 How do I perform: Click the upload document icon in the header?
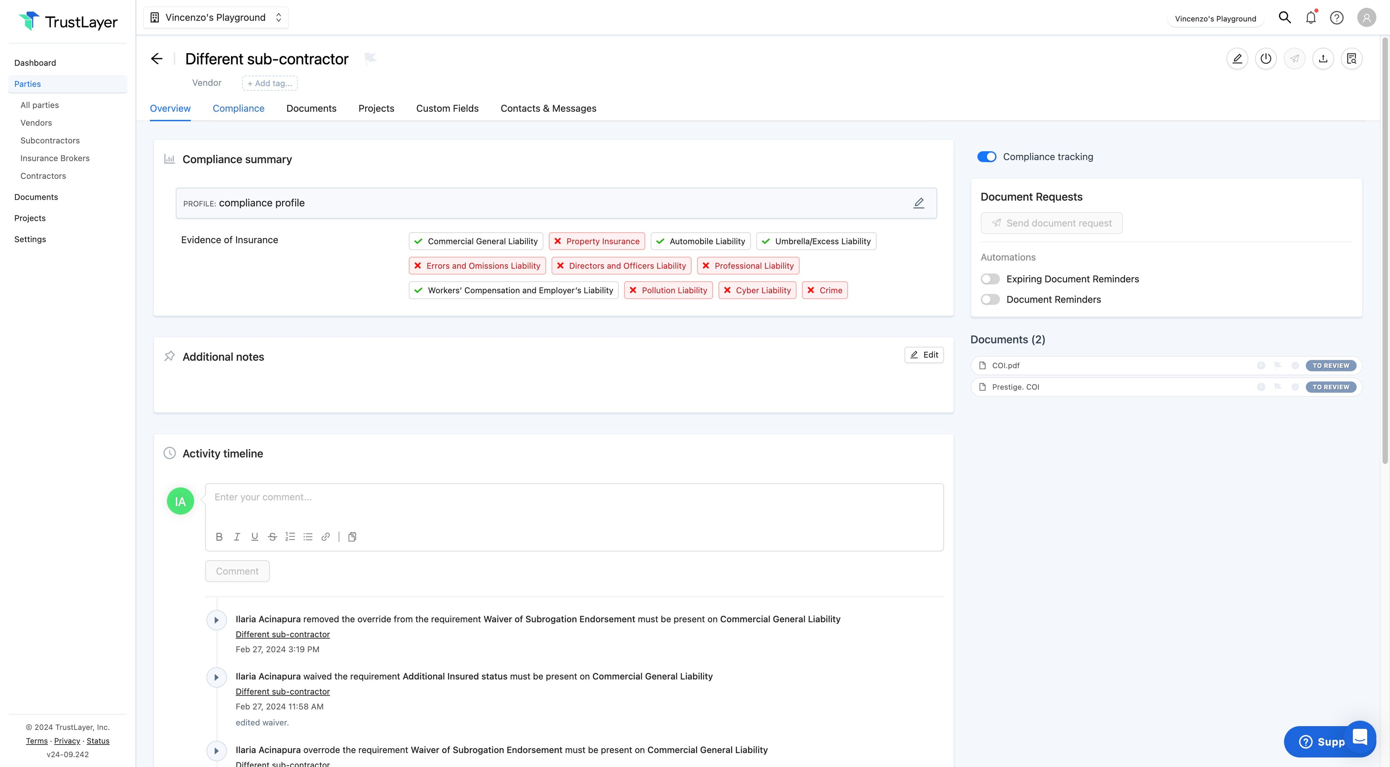point(1323,59)
